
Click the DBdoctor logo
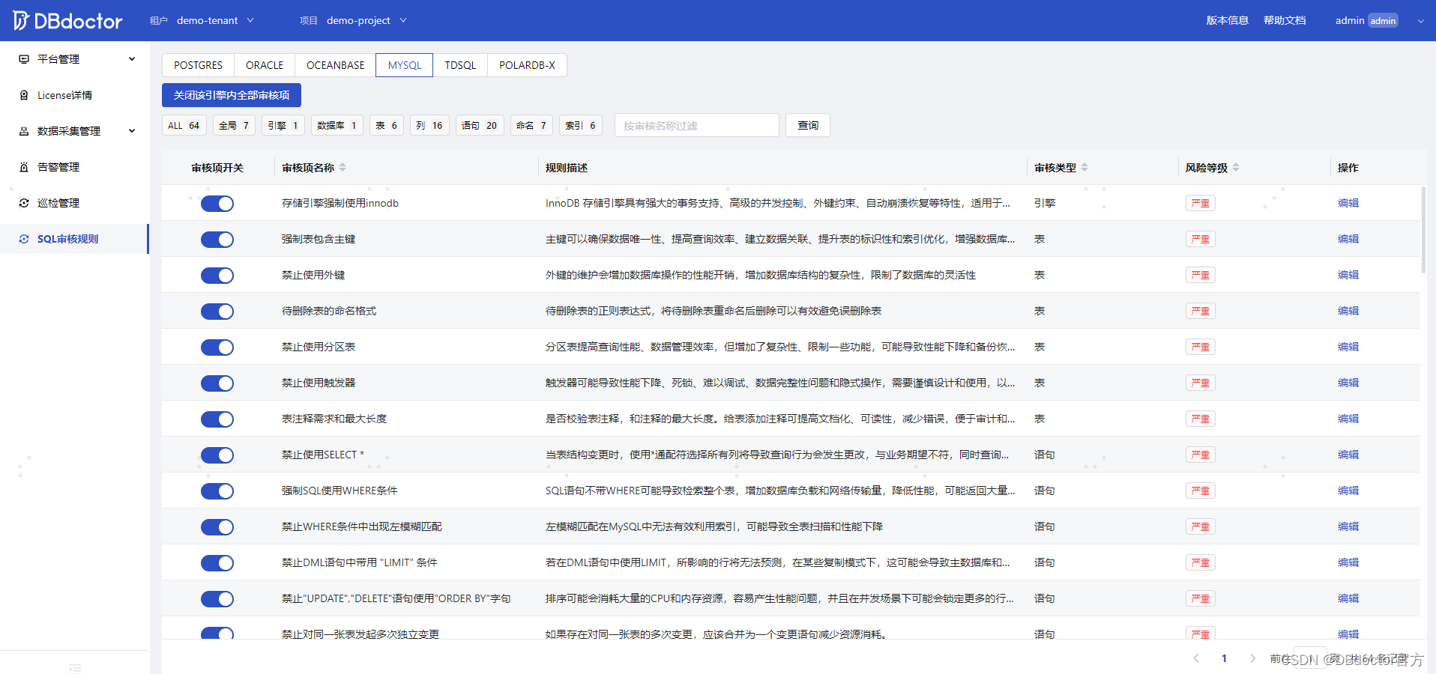tap(67, 20)
